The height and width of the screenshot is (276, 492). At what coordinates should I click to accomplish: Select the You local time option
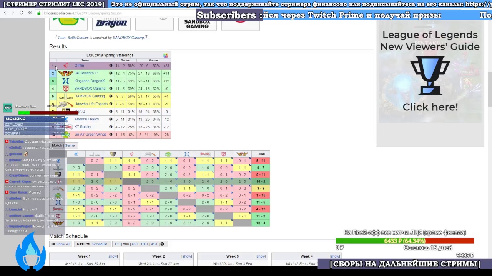point(126,244)
